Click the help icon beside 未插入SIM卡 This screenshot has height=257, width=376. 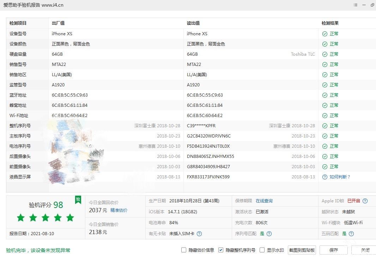[x=199, y=233]
